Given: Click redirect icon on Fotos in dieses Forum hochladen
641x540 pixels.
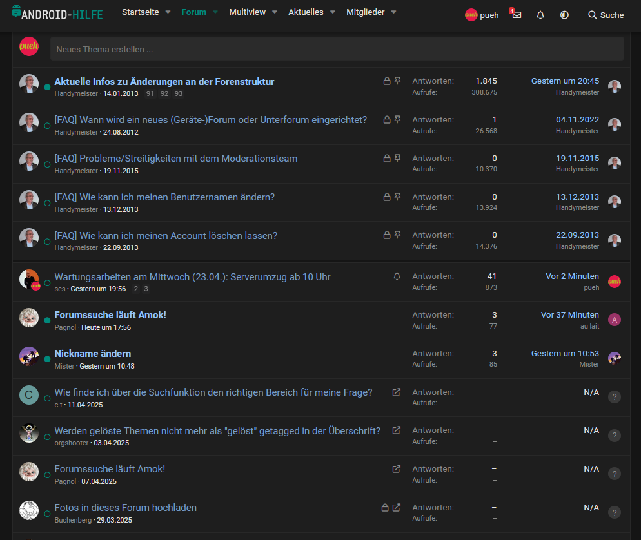Looking at the screenshot, I should click(397, 508).
